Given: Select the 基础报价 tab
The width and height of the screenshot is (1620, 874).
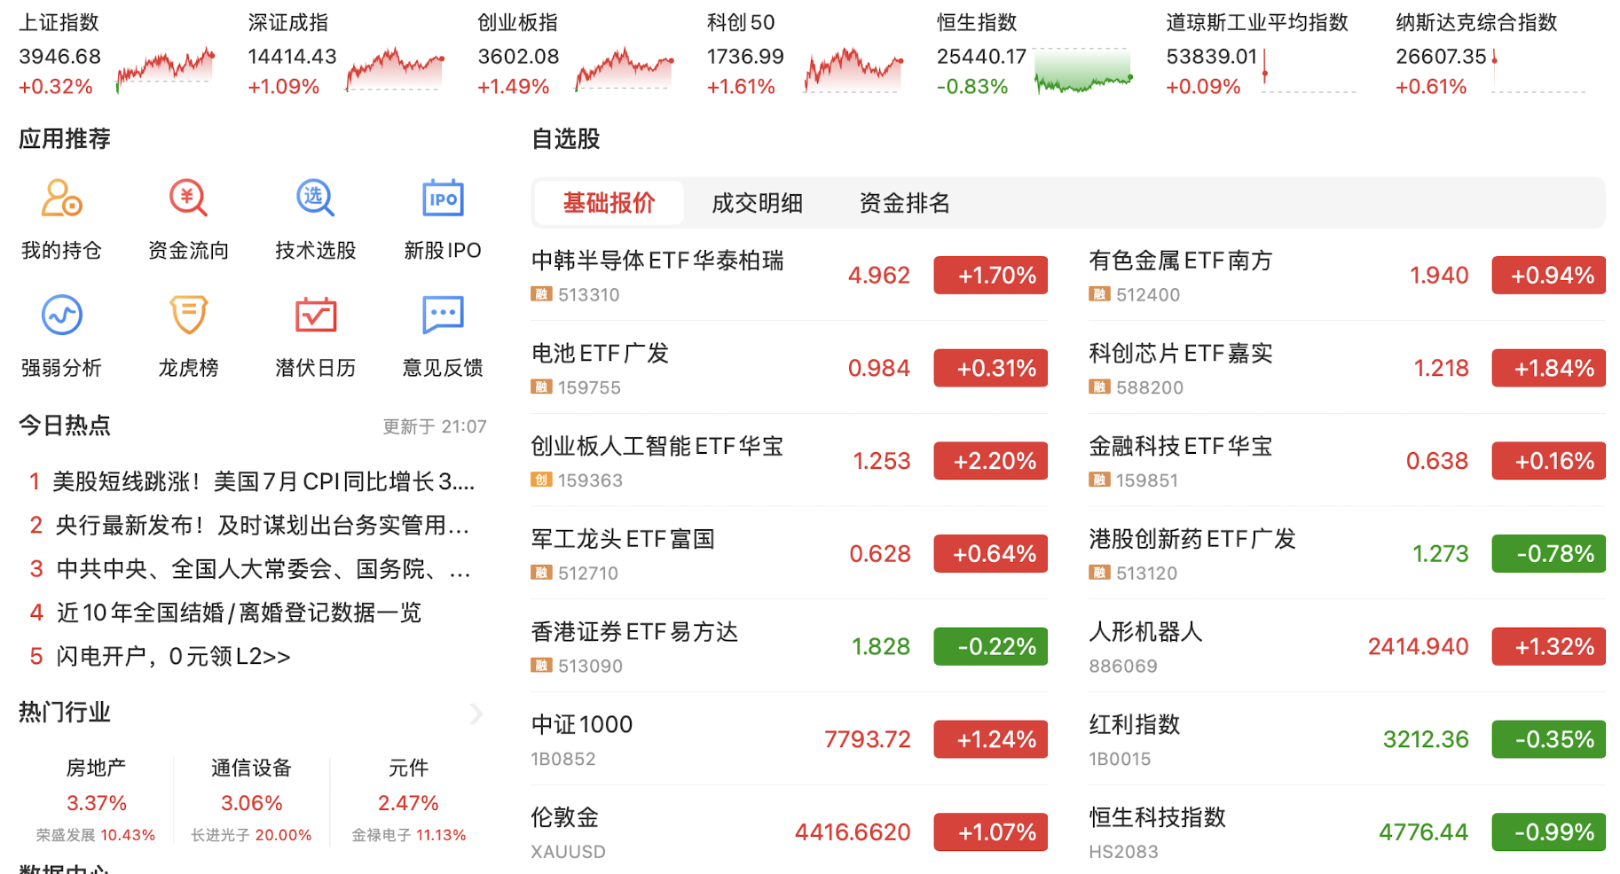Looking at the screenshot, I should tap(609, 203).
